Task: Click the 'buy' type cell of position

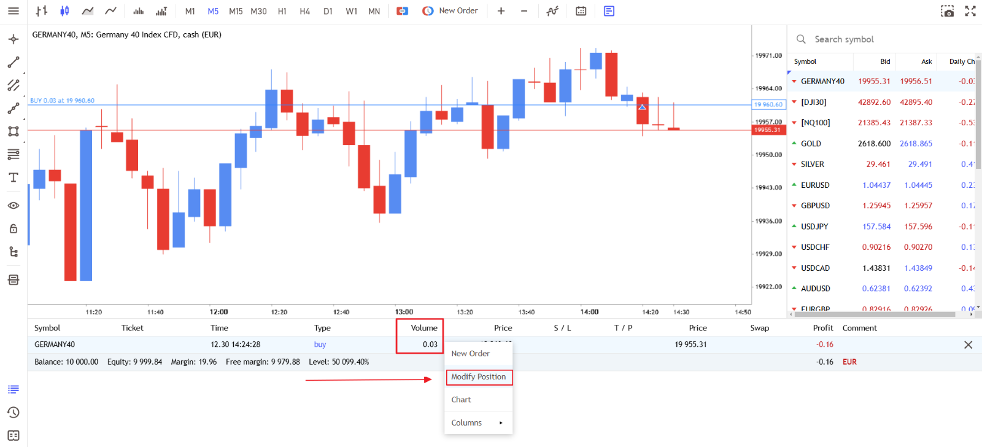Action: pos(320,344)
